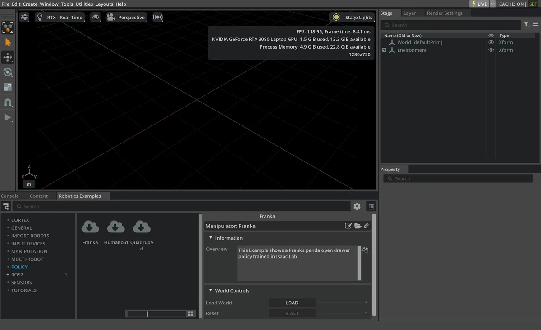Open the Quadruped example download thumbnail

tap(142, 227)
